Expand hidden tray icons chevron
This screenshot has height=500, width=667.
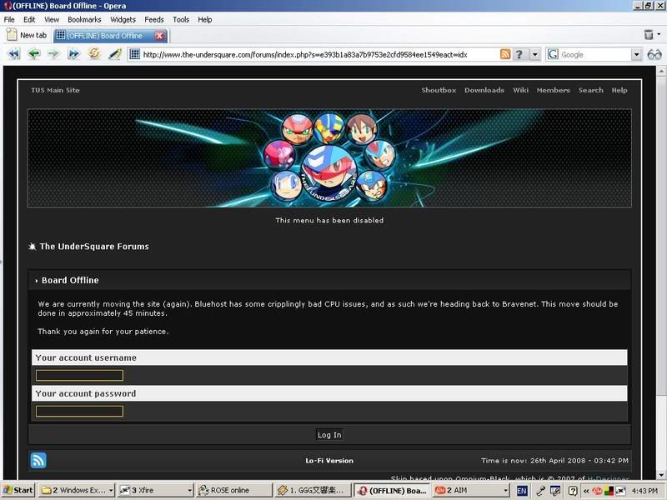586,491
